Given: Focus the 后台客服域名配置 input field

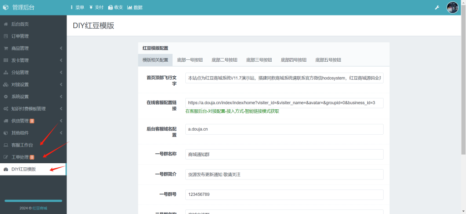Looking at the screenshot, I should click(x=284, y=129).
